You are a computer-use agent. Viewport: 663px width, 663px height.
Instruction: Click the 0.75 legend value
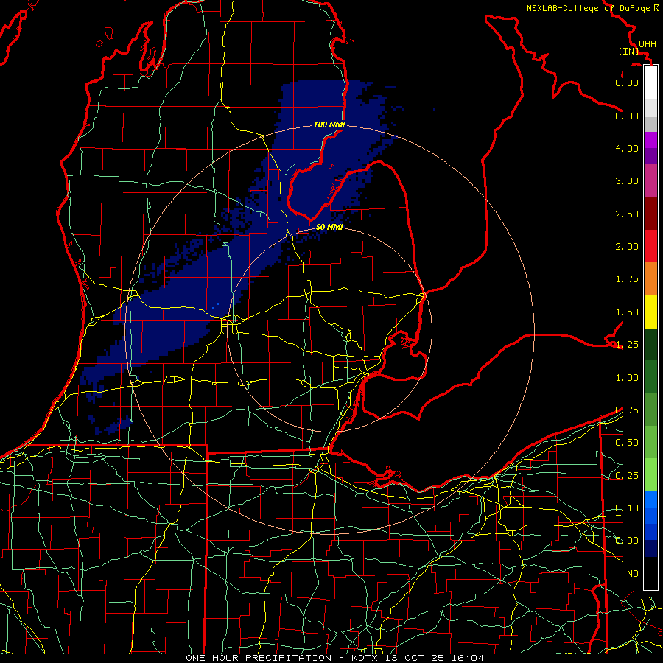pyautogui.click(x=627, y=410)
